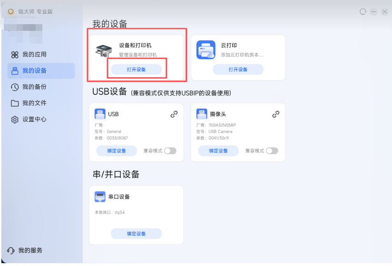Toggle 兼容模式 switch on USB card
Viewport: 392px width, 266px height.
coord(170,151)
